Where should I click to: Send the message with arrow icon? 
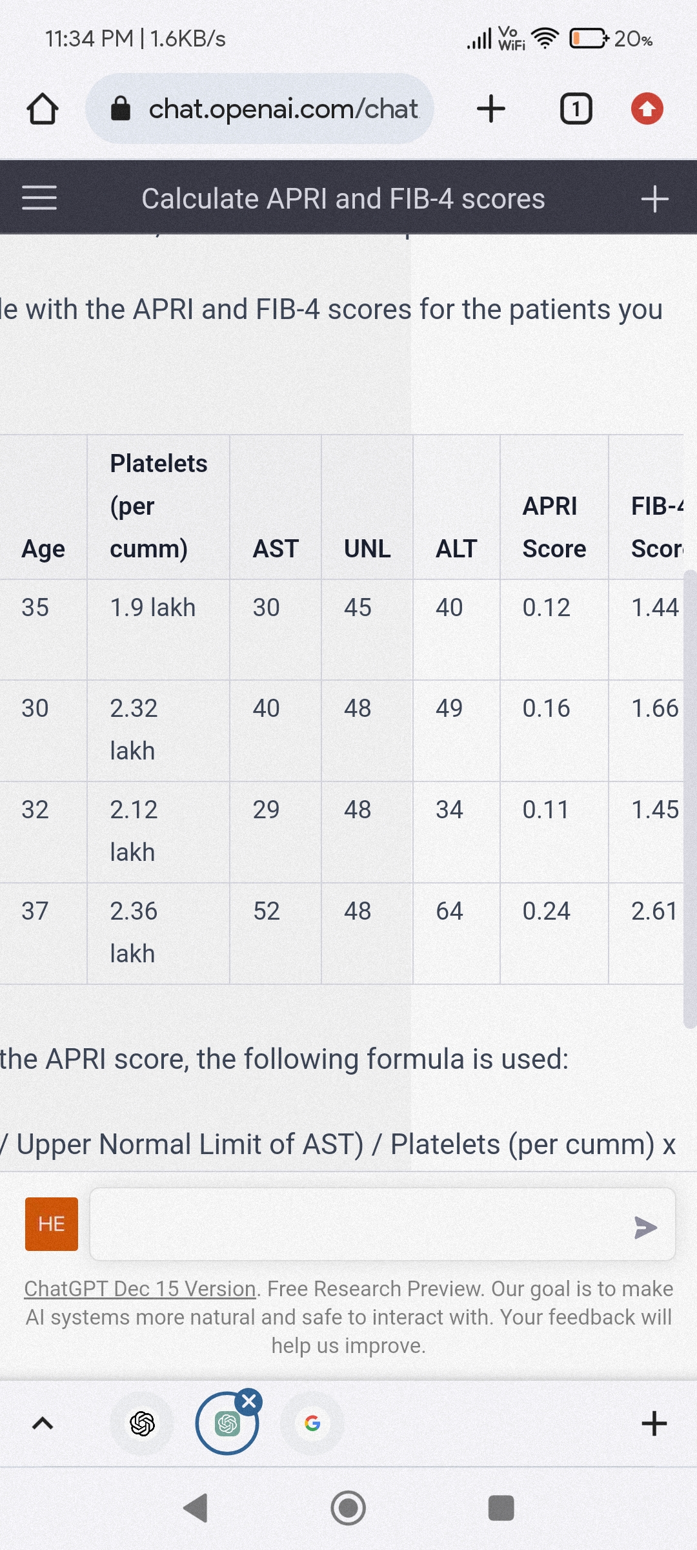[645, 1227]
